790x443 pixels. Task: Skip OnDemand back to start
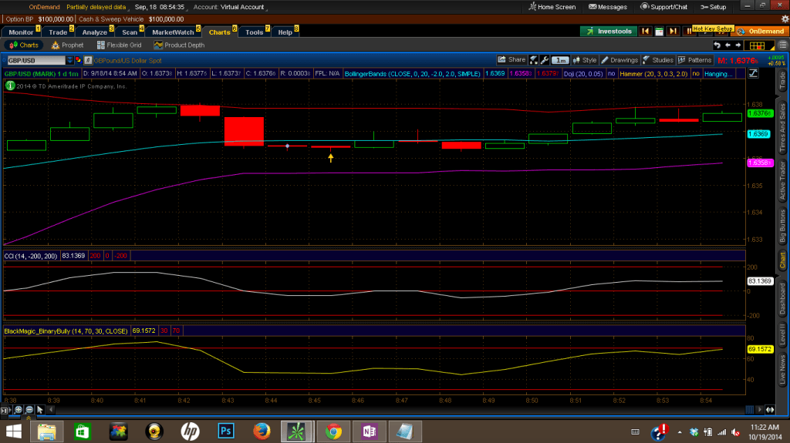[645, 32]
